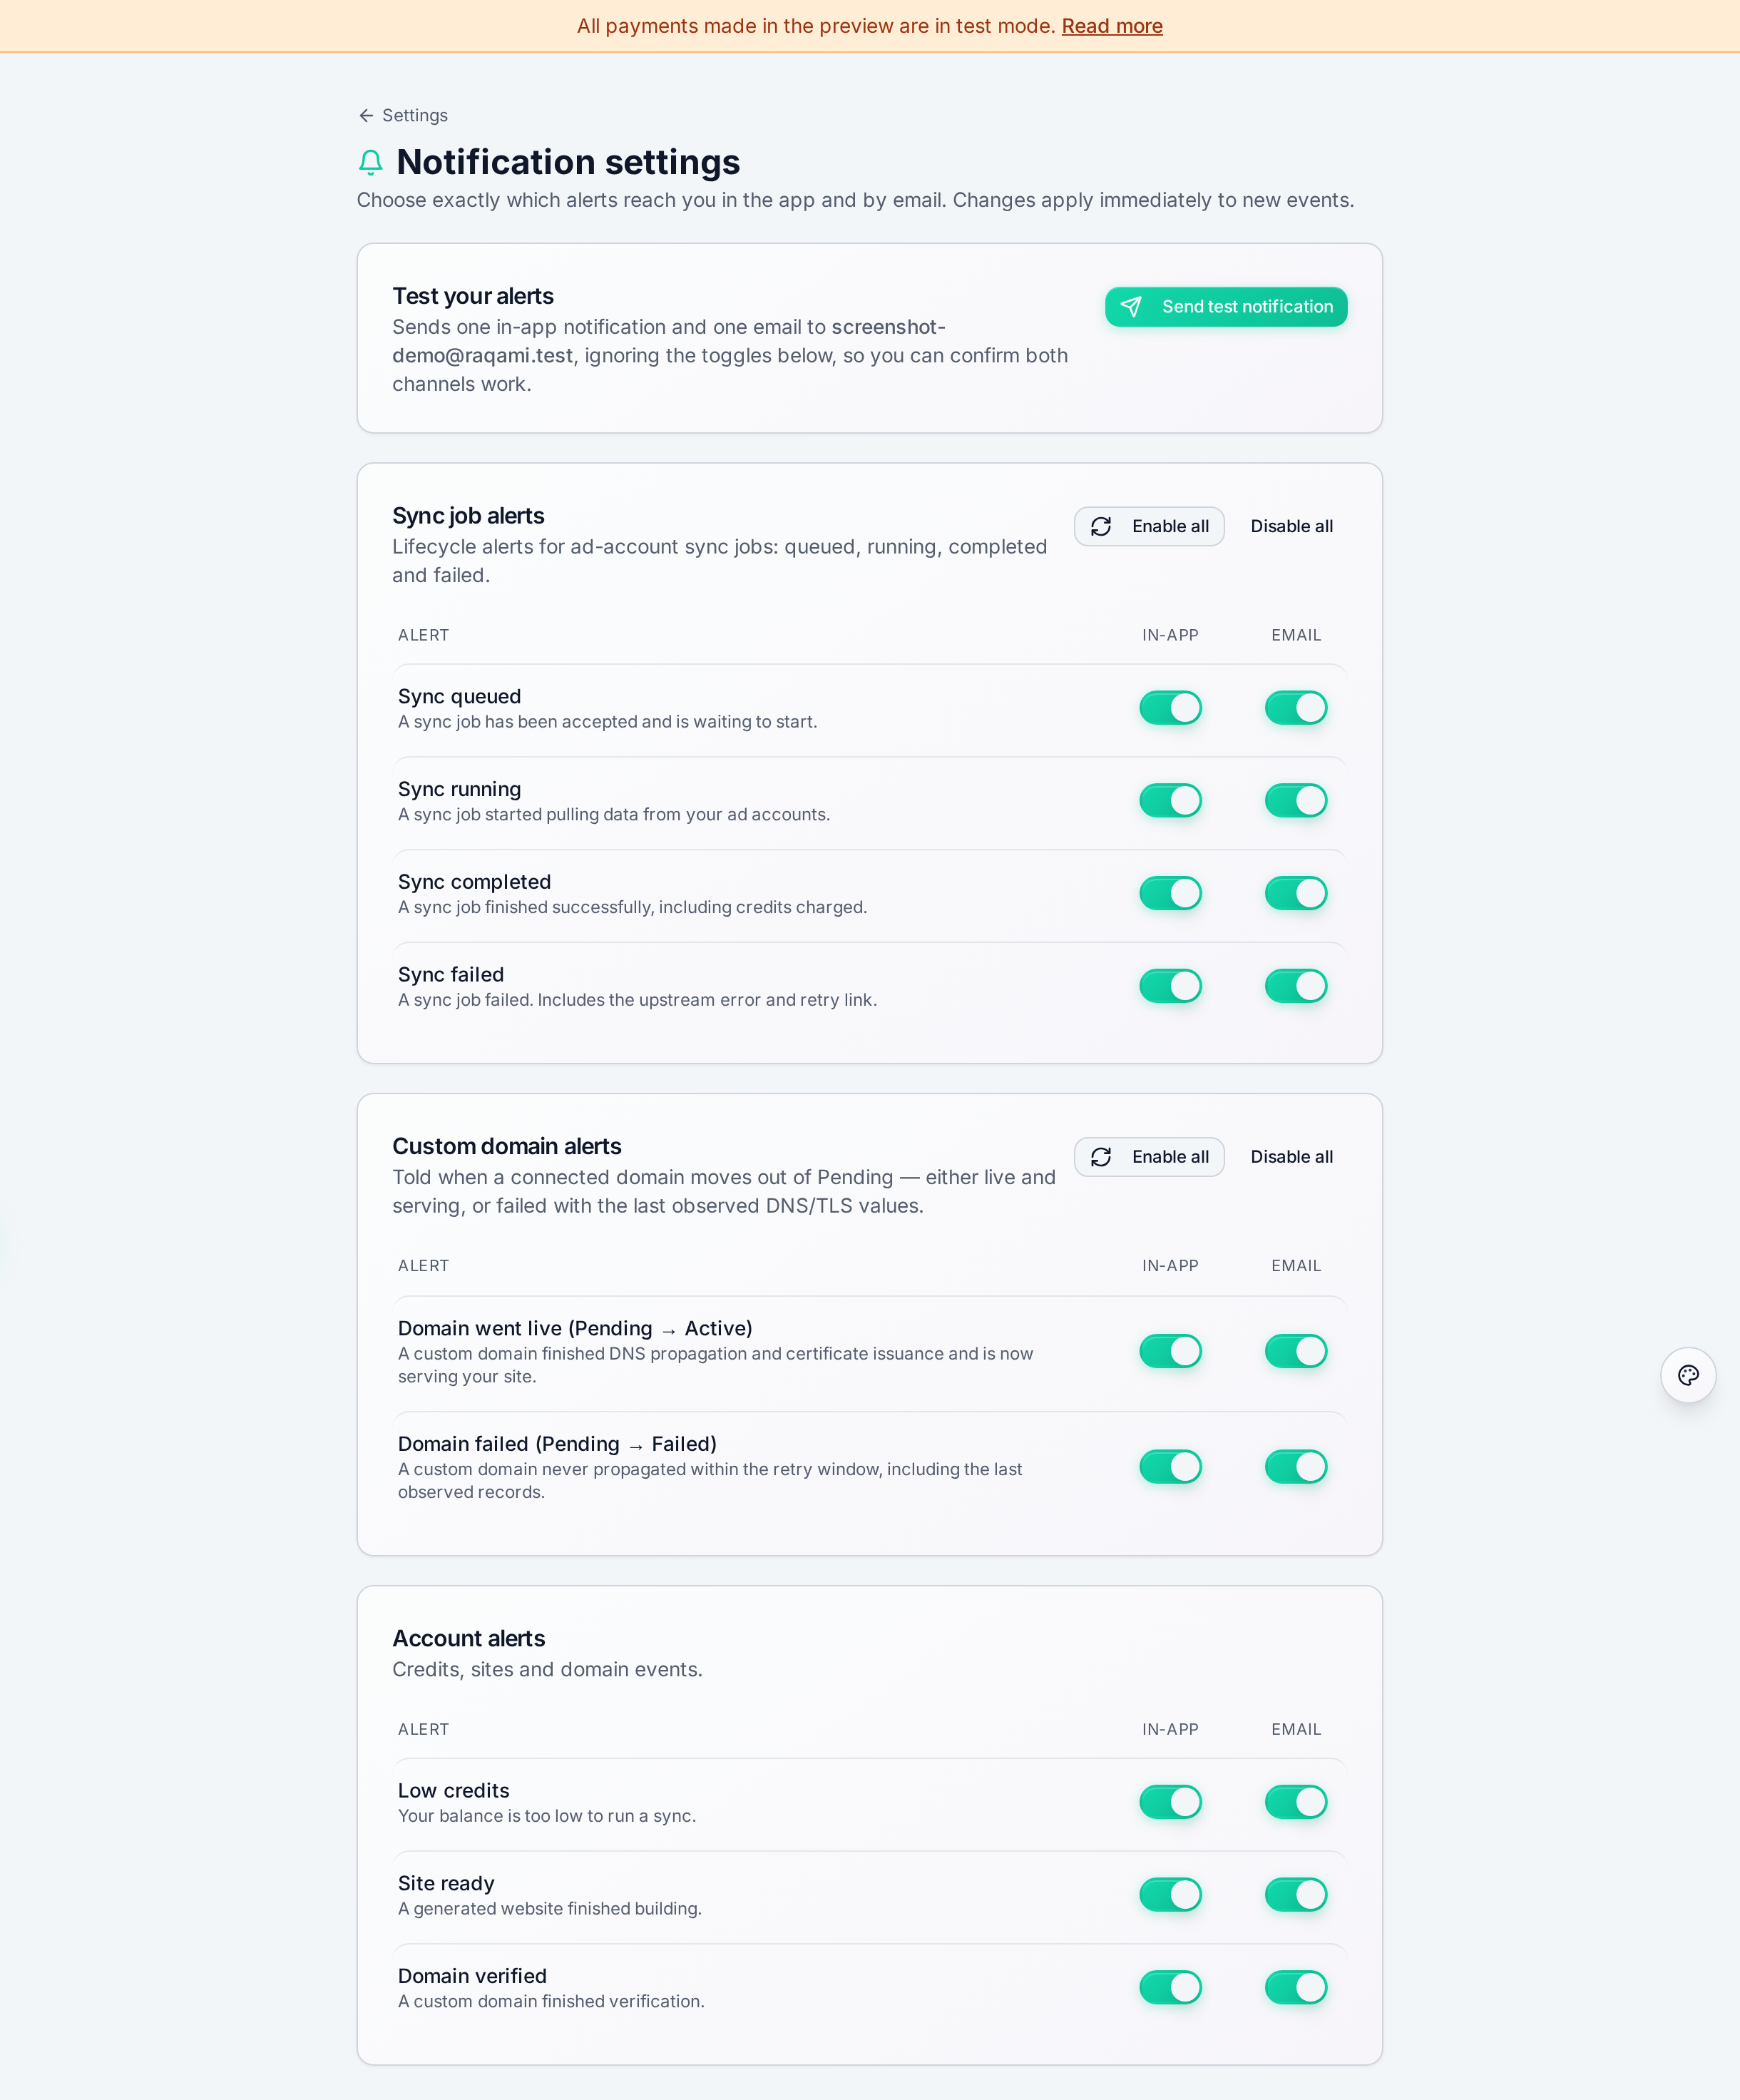Click Disable all for Custom domain alerts
The image size is (1740, 2100).
pyautogui.click(x=1291, y=1157)
